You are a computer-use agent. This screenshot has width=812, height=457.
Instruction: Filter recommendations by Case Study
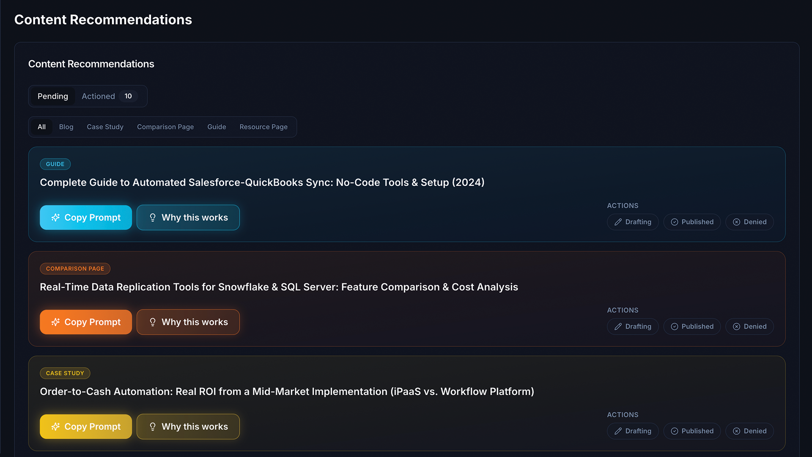click(105, 127)
